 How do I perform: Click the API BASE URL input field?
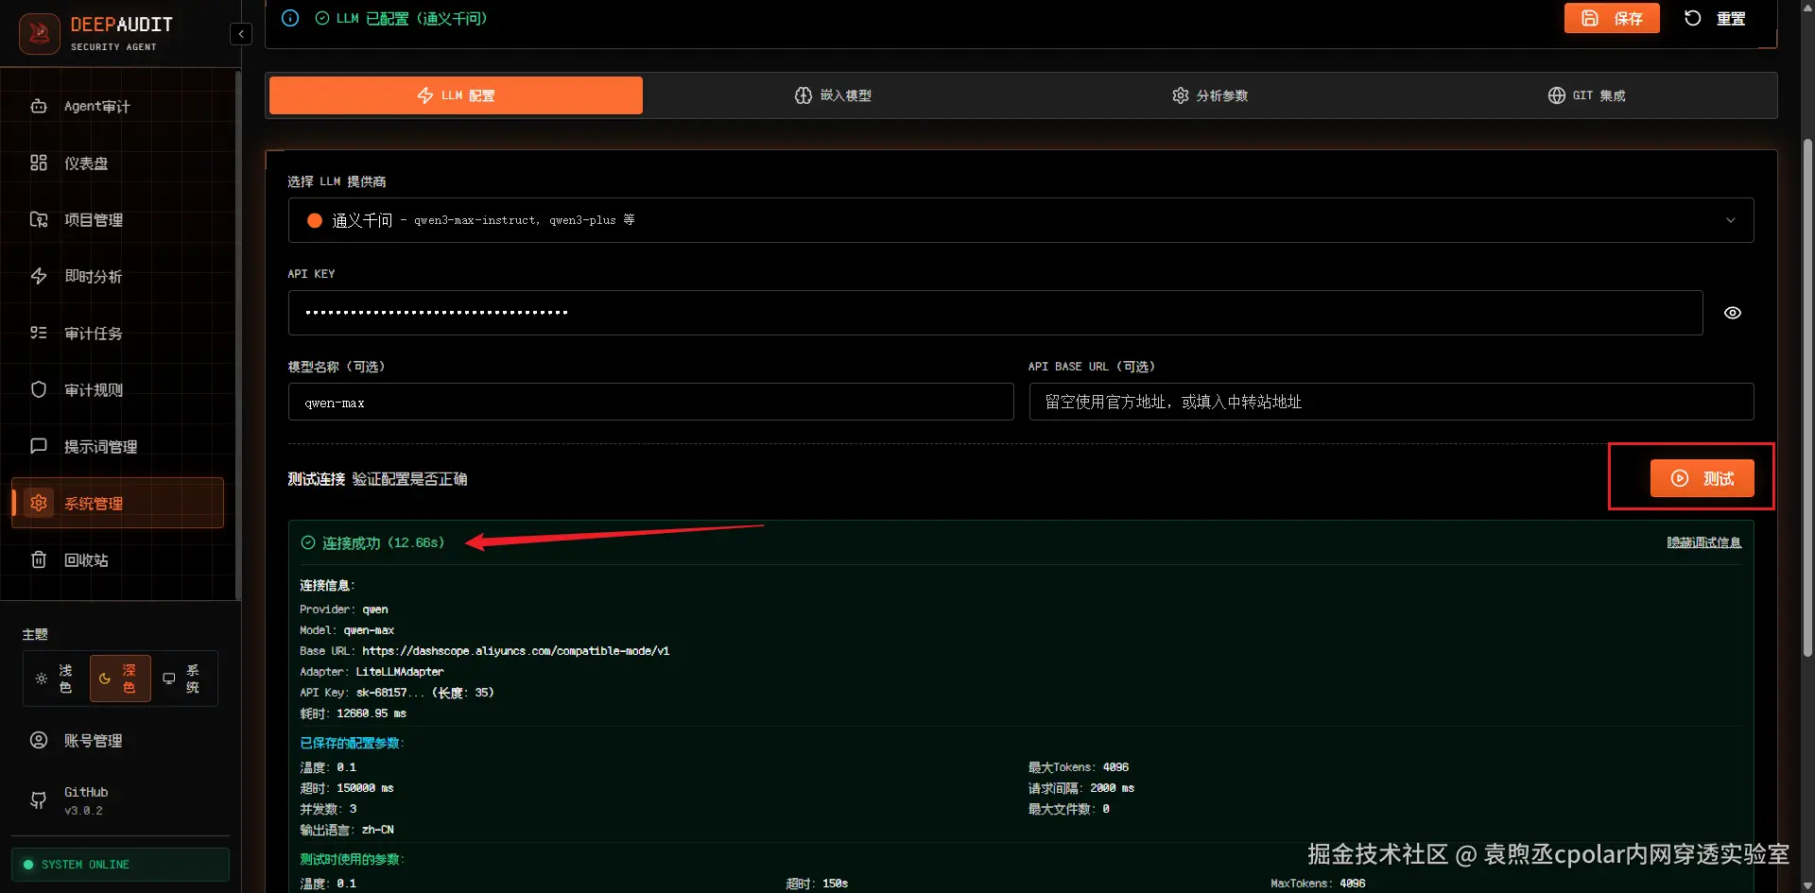coord(1391,402)
